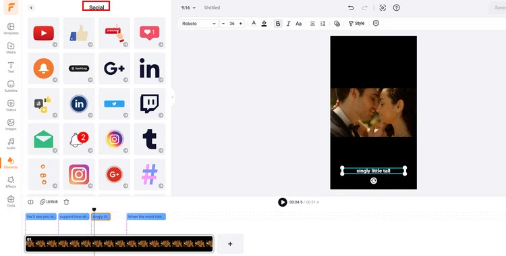Add the Subscribe button sticker
The height and width of the screenshot is (256, 506).
(114, 33)
